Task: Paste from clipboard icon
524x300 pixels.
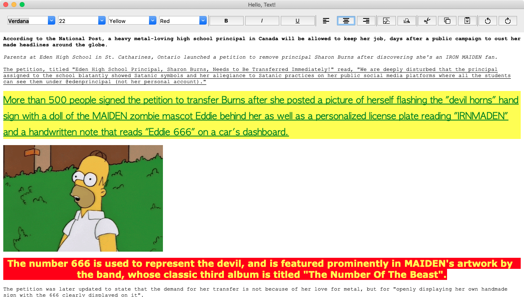Action: click(467, 21)
